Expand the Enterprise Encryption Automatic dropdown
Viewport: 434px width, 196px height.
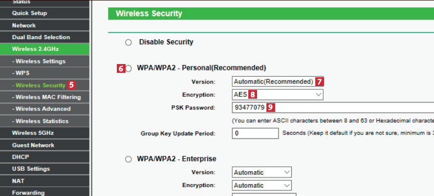(261, 186)
